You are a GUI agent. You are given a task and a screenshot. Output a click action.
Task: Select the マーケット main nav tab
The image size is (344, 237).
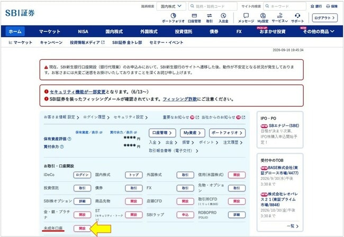click(x=50, y=31)
